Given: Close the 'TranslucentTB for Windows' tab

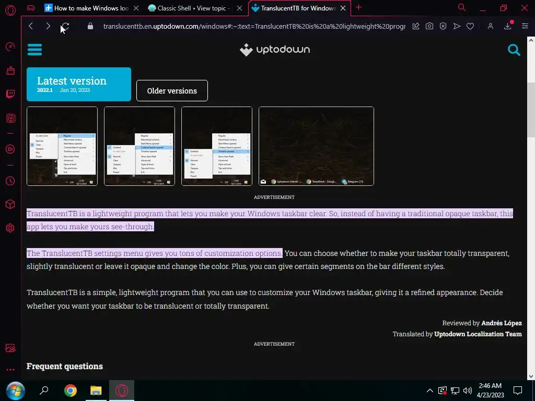Looking at the screenshot, I should pos(343,8).
